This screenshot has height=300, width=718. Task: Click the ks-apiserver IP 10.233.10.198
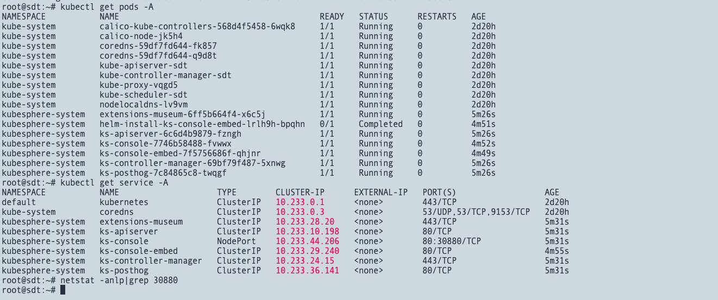[x=307, y=232]
